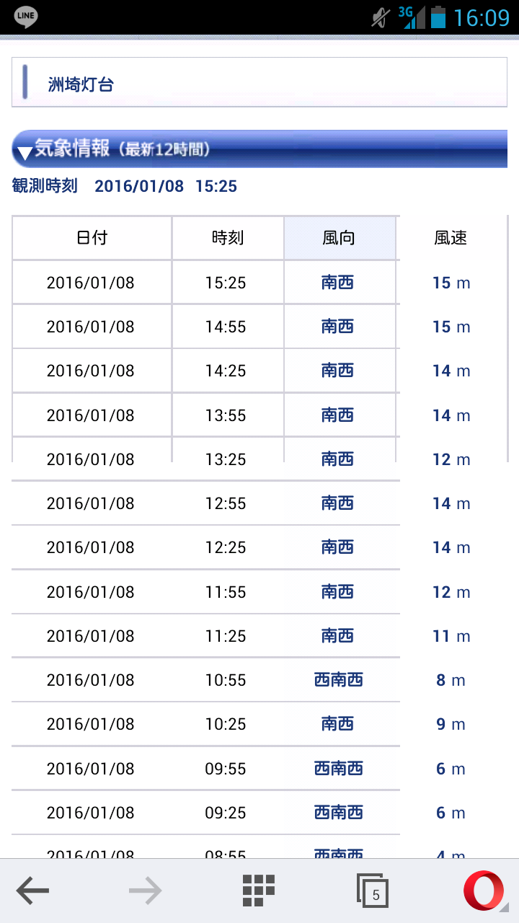This screenshot has height=923, width=519.
Task: Open the Speed Dial grid icon
Action: tap(259, 891)
